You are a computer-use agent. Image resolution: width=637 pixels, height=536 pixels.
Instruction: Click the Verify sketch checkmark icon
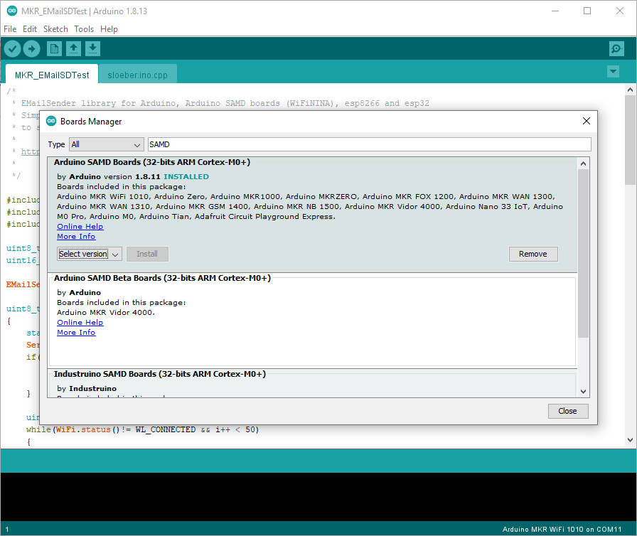[13, 49]
